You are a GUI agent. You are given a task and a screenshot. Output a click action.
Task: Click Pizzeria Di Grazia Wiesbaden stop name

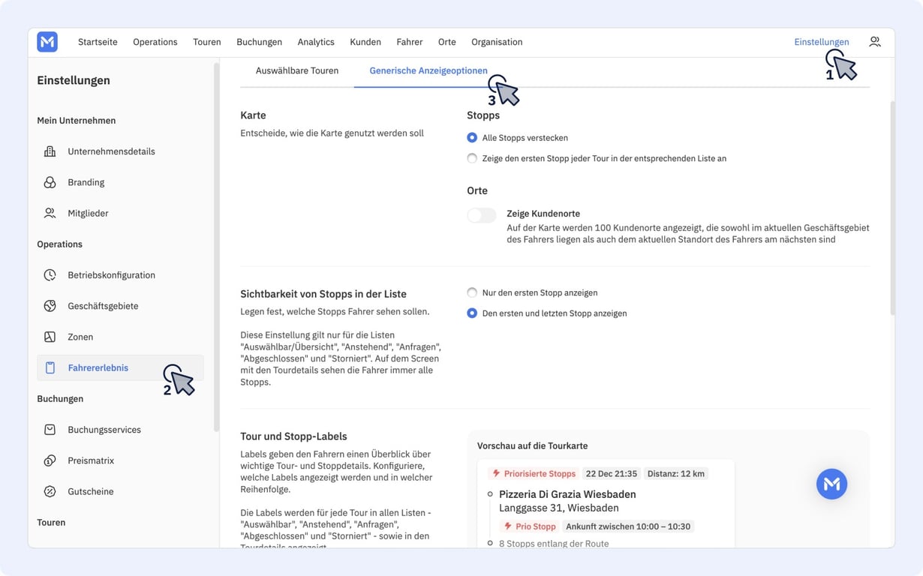[567, 494]
